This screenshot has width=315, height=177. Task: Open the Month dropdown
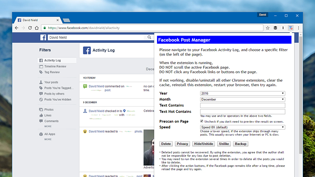tap(243, 100)
